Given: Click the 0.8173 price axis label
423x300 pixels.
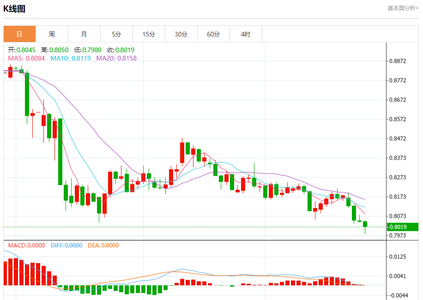Looking at the screenshot, I should [x=398, y=197].
